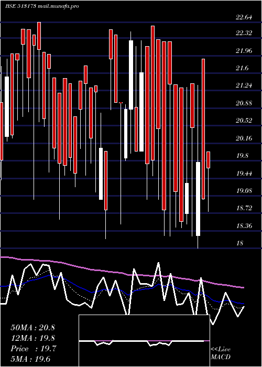Click the 22.64 price axis label
The width and height of the screenshot is (262, 367).
point(244,17)
